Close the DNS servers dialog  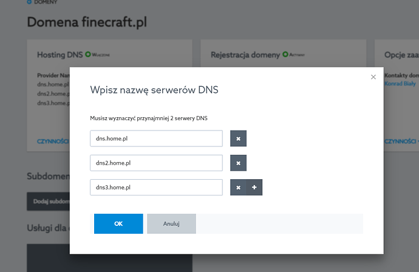(x=373, y=77)
